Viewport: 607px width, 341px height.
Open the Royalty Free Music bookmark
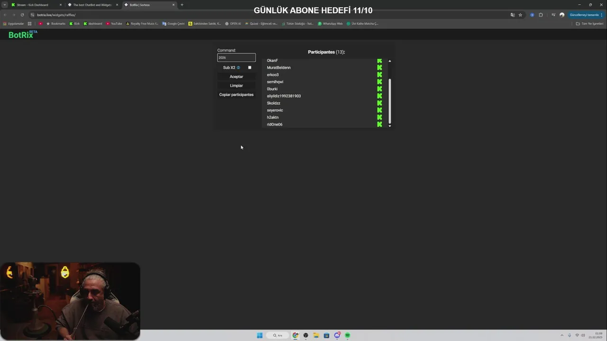coord(142,24)
